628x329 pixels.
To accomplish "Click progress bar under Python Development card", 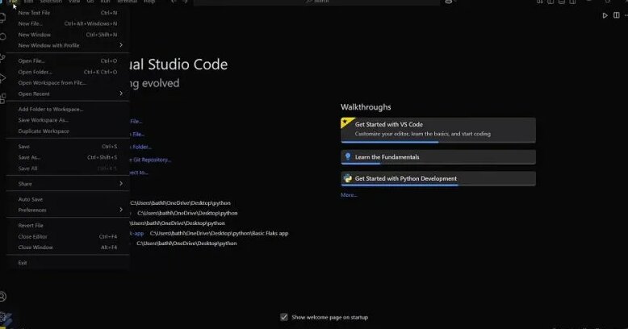I will [438, 185].
